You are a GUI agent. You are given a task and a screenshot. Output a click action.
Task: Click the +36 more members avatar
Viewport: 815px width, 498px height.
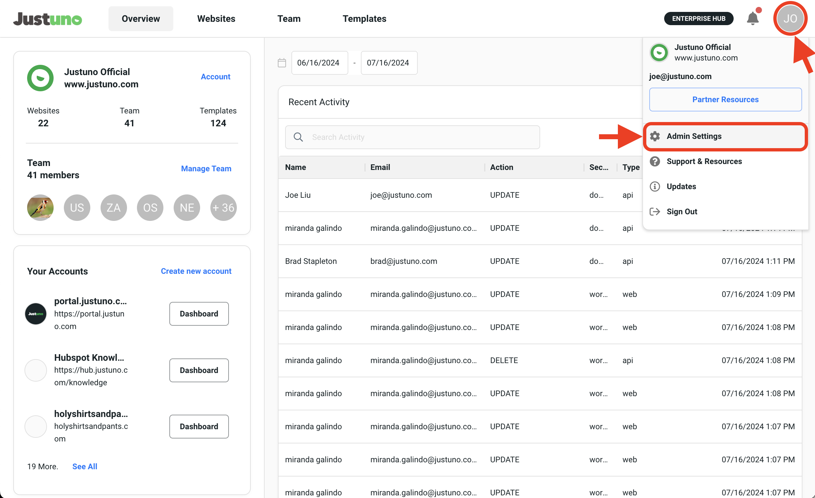(223, 208)
